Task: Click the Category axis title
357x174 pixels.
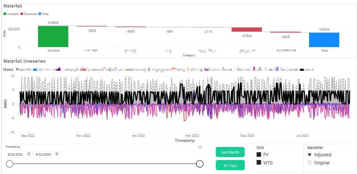Action: pyautogui.click(x=189, y=55)
